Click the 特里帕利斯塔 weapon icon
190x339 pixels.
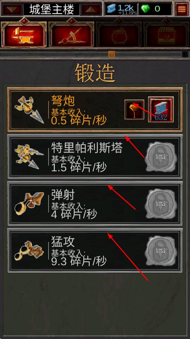click(30, 156)
